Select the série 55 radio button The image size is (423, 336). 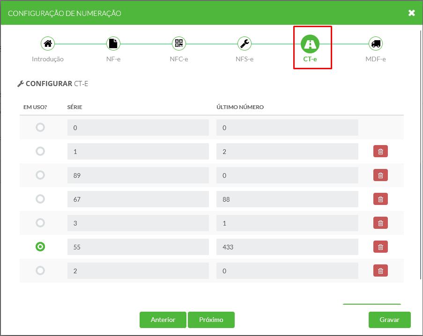click(x=40, y=247)
